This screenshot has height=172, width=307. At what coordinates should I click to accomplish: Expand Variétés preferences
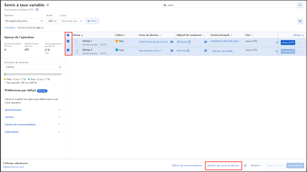[33, 117]
